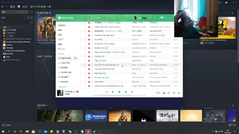Screen dimensions: 239x134
Task: Go back with the Steam back arrow
Action: (3, 7)
